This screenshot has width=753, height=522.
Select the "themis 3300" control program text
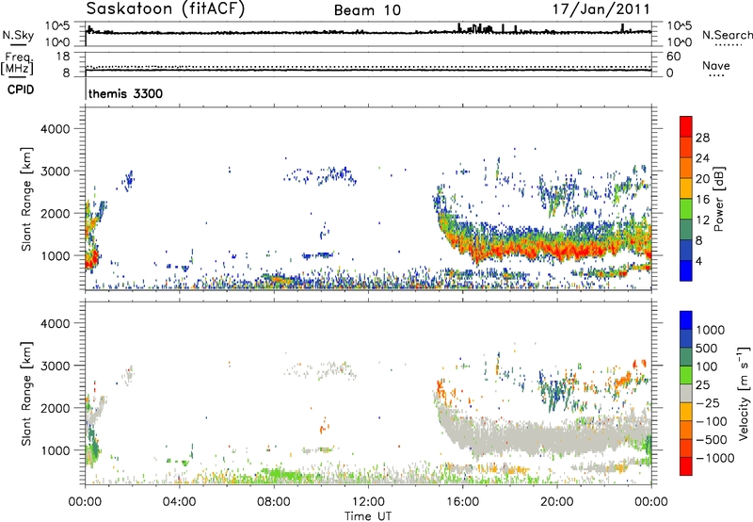125,93
